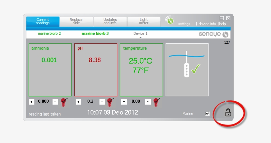This screenshot has width=271, height=143.
Task: Click the 77°F temperature value
Action: [x=140, y=71]
